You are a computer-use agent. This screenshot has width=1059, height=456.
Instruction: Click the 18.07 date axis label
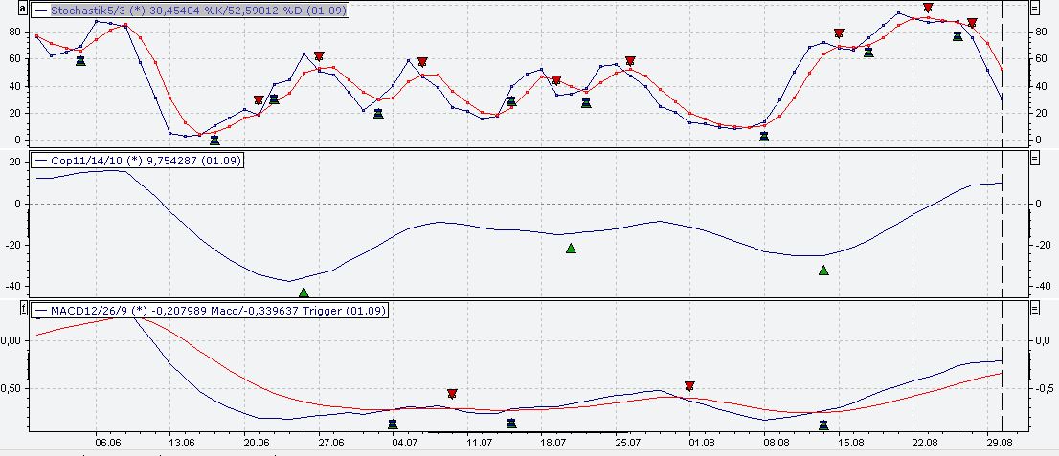(x=553, y=444)
